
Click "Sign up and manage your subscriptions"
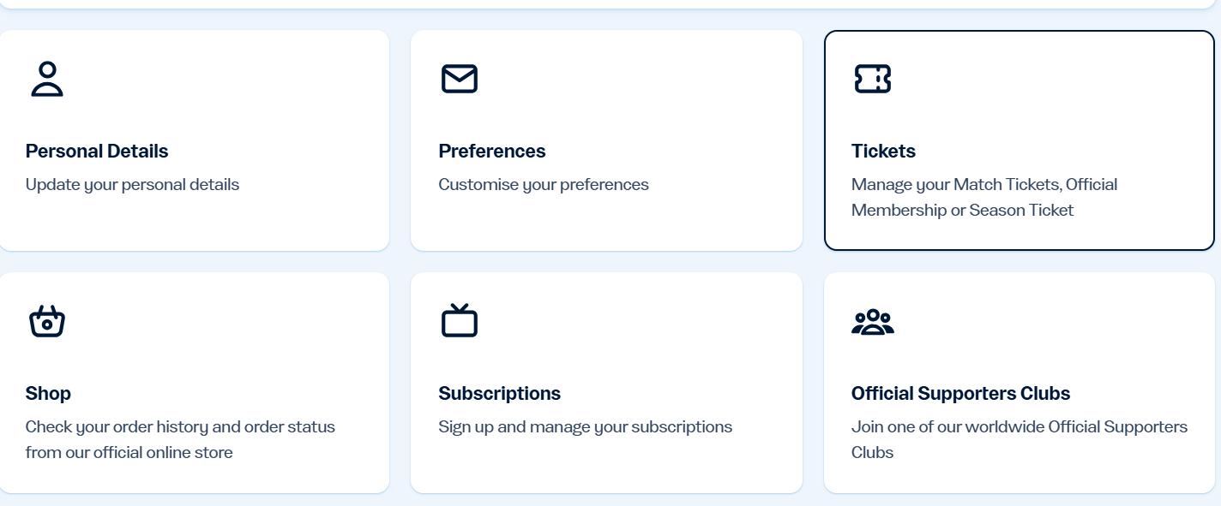coord(586,427)
